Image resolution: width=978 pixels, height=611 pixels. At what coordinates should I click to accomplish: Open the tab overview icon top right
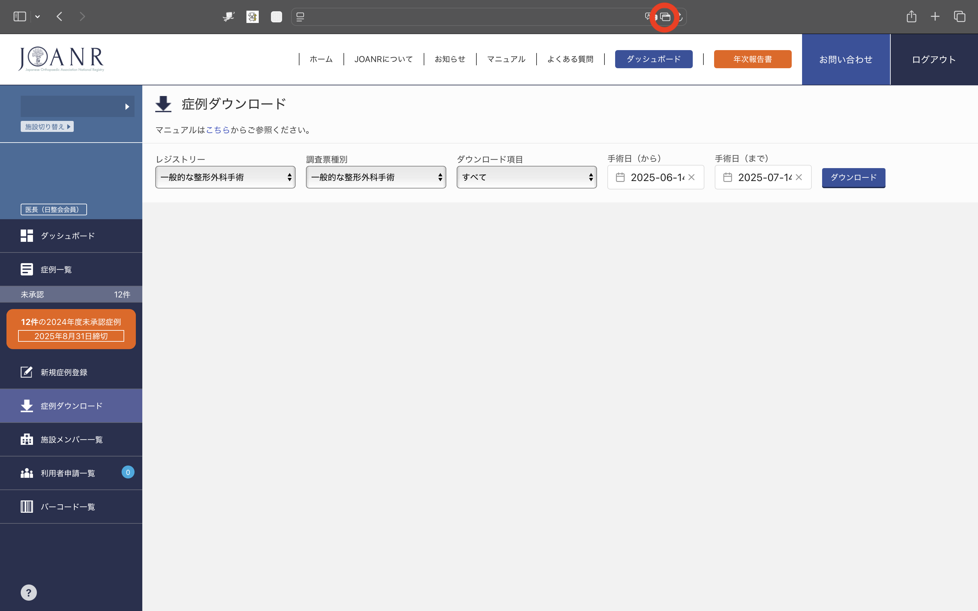[960, 16]
